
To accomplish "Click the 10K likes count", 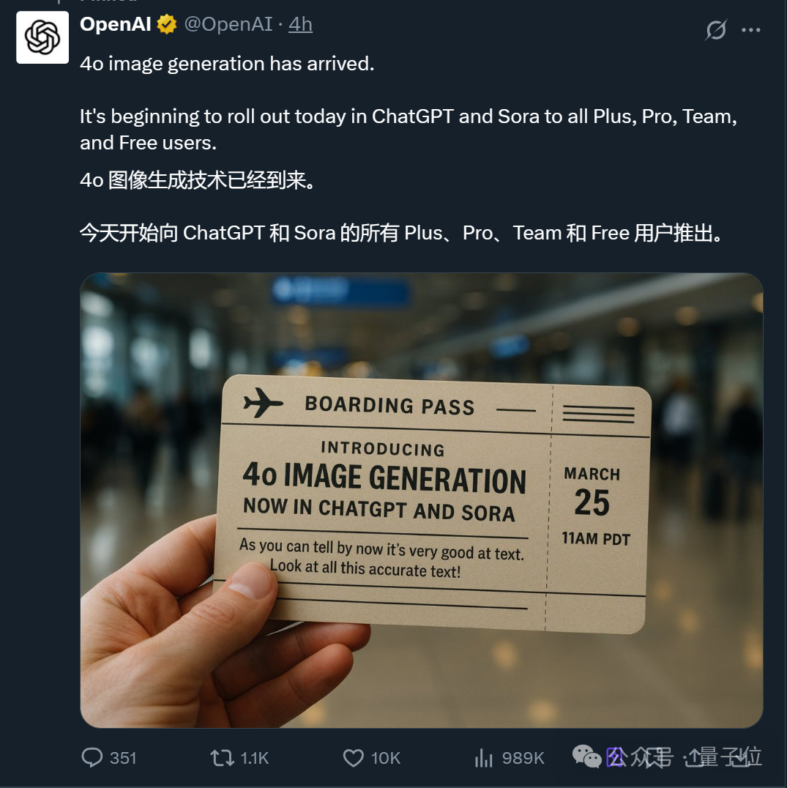I will click(386, 758).
